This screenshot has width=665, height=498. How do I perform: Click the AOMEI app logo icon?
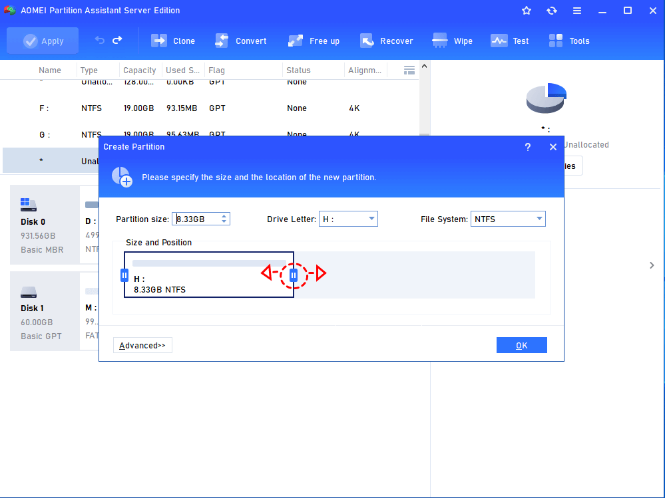[x=9, y=10]
